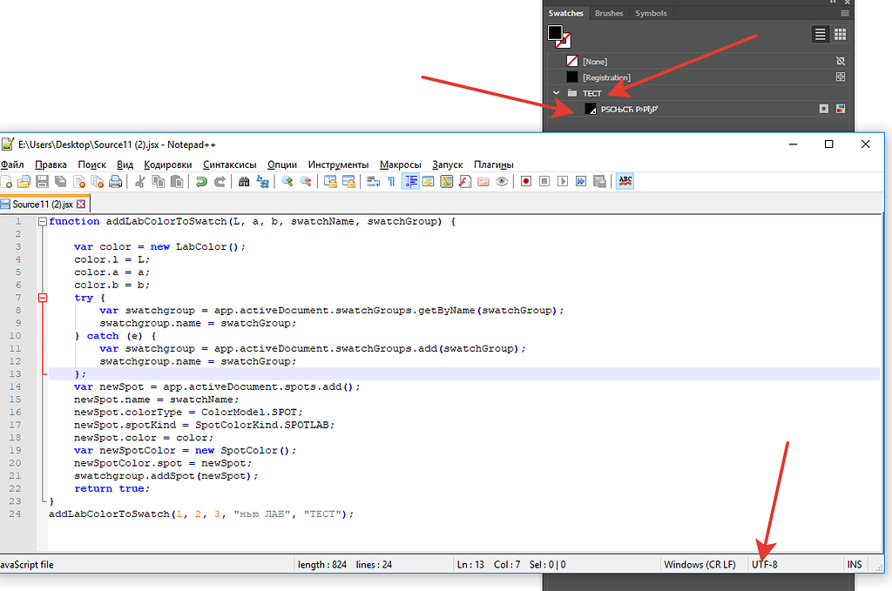
Task: Toggle the ABC spell check button
Action: [x=625, y=181]
